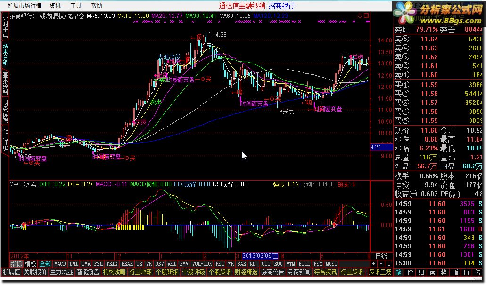Switch indicator to ASI
Image resolution: width=487 pixels, height=285 pixels.
172,264
